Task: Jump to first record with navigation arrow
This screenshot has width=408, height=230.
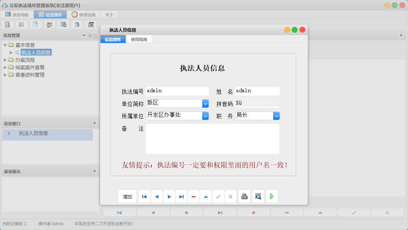Action: pos(144,196)
